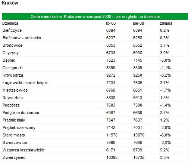This screenshot has width=194, height=166.
Task: Click Stare miasto value 11570
Action: 112,135
